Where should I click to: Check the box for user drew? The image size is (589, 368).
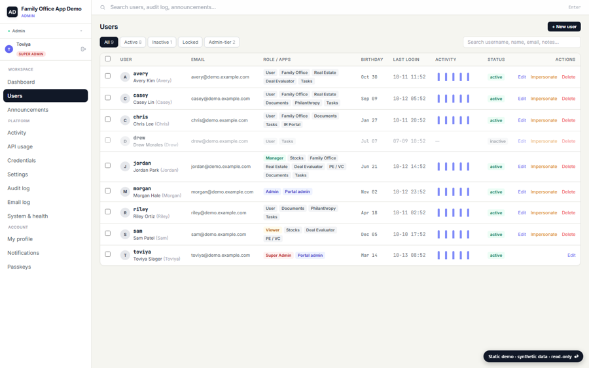tap(108, 141)
